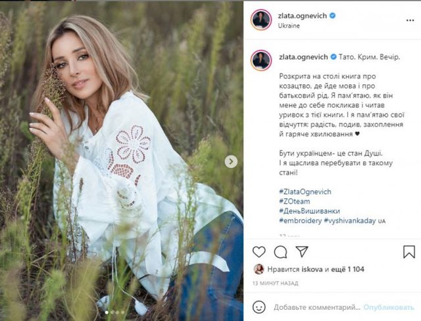Click the small avatar beside iskova
The height and width of the screenshot is (321, 421).
tap(259, 269)
